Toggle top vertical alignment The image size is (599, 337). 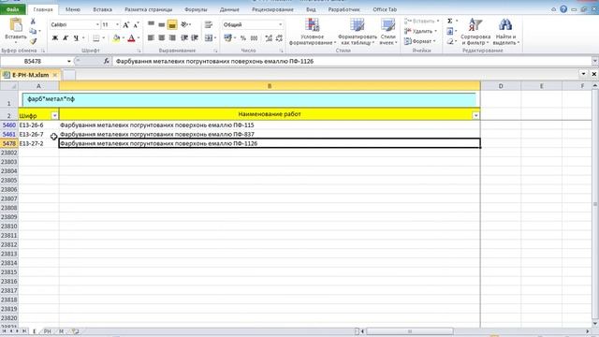(152, 25)
